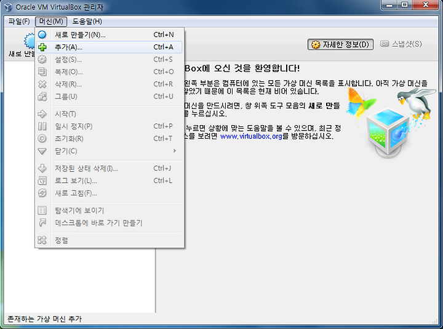Minimize the VirtualBox manager window

pyautogui.click(x=390, y=5)
